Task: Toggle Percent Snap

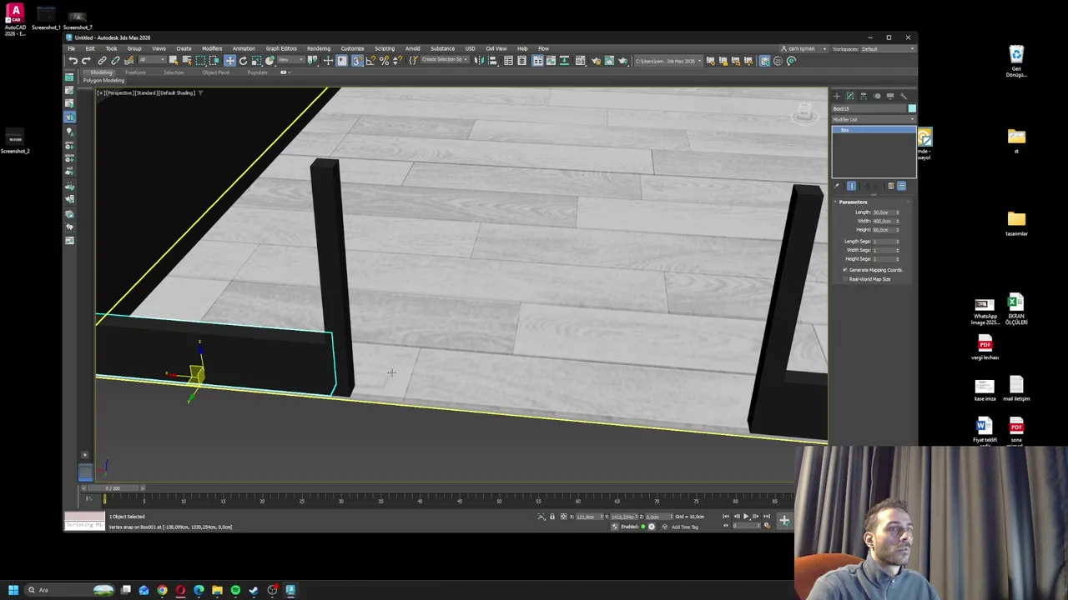Action: coord(384,60)
